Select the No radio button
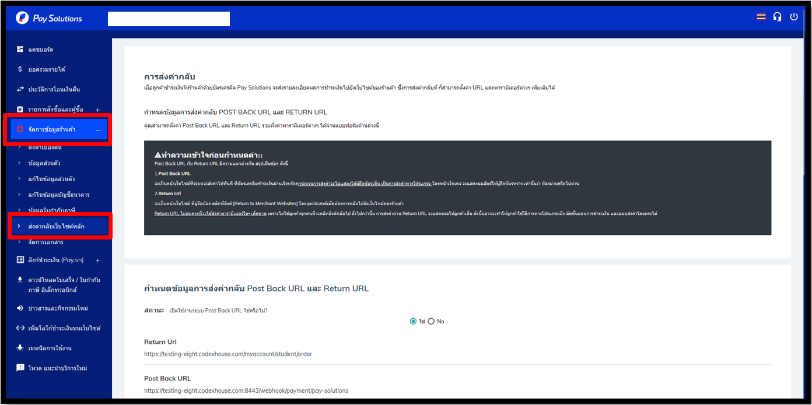 pyautogui.click(x=431, y=321)
